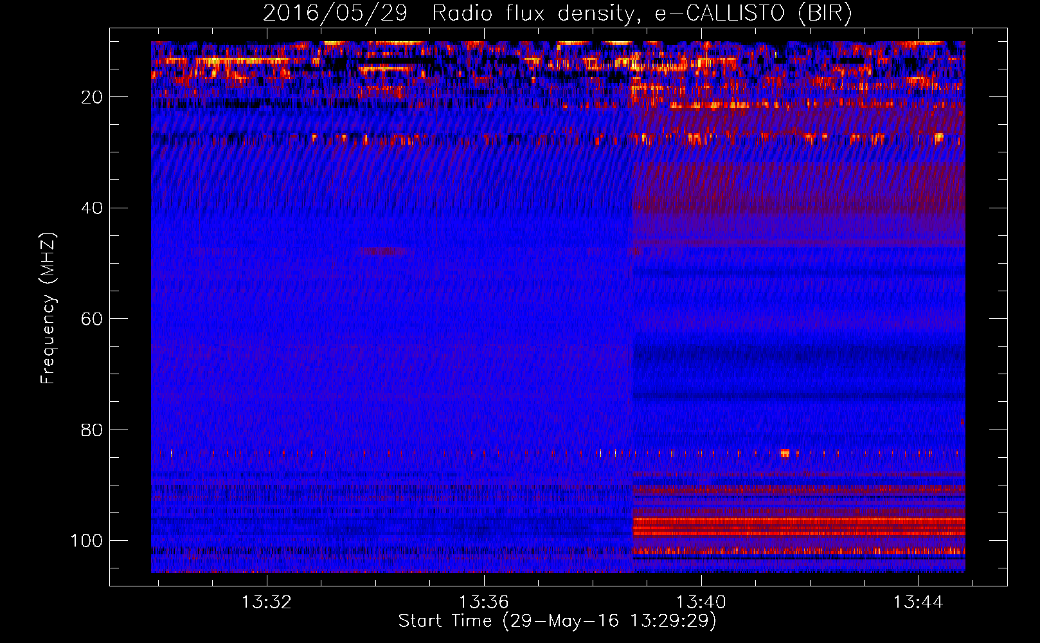The width and height of the screenshot is (1040, 643).
Task: Click the 13:40 time tick label
Action: click(x=701, y=602)
